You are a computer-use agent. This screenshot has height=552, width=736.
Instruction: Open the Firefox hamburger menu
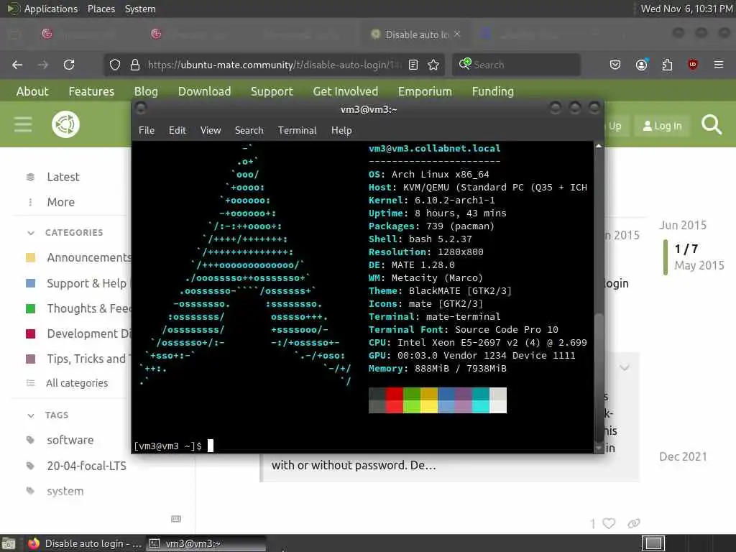pyautogui.click(x=719, y=65)
